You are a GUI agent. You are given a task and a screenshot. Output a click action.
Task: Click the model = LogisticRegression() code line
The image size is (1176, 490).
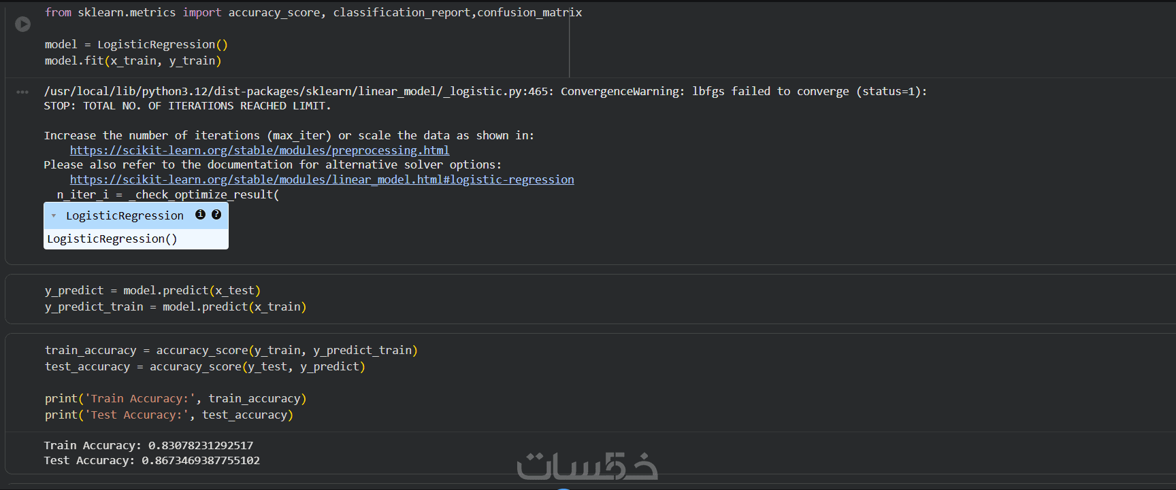(x=136, y=45)
